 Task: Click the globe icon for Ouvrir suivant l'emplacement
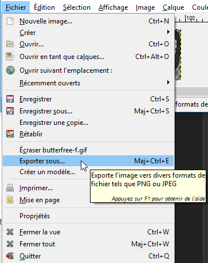tap(10, 70)
